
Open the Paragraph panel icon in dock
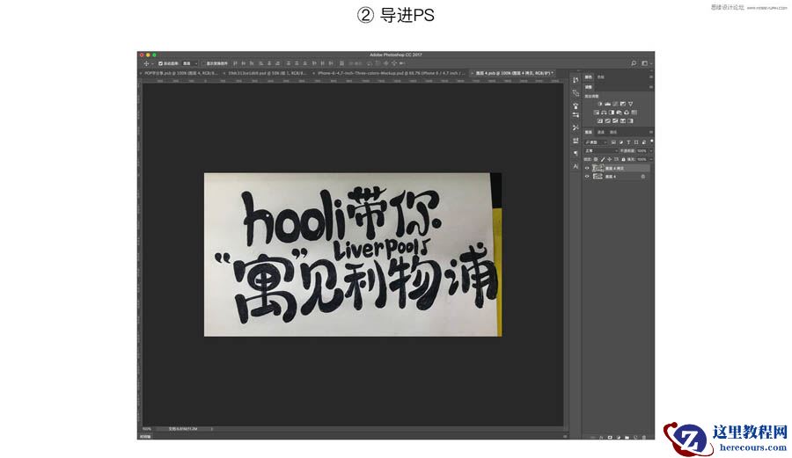[x=576, y=153]
